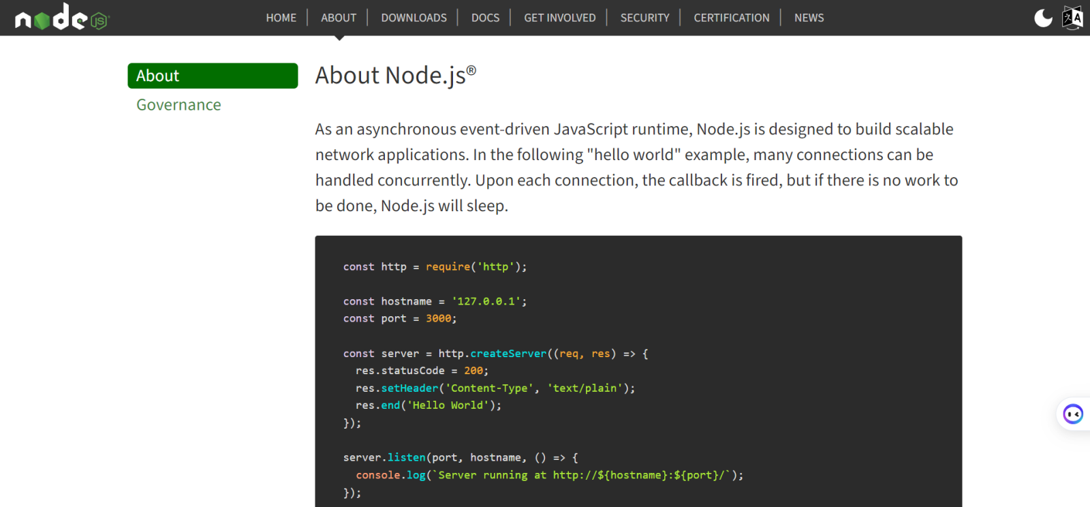Open Governance in the sidebar
1090x507 pixels.
(x=178, y=105)
